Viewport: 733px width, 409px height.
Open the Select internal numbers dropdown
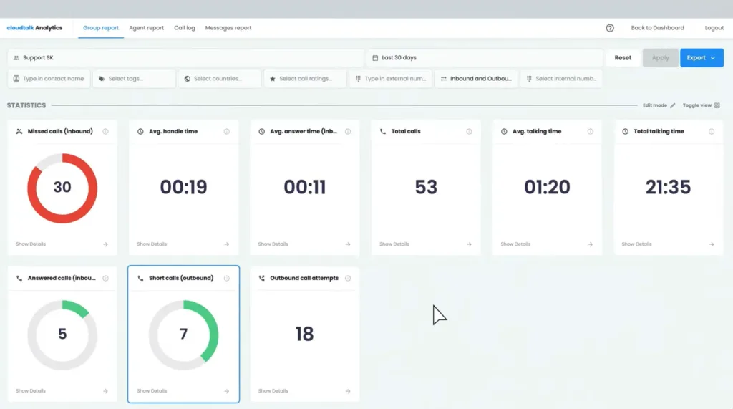pyautogui.click(x=561, y=79)
